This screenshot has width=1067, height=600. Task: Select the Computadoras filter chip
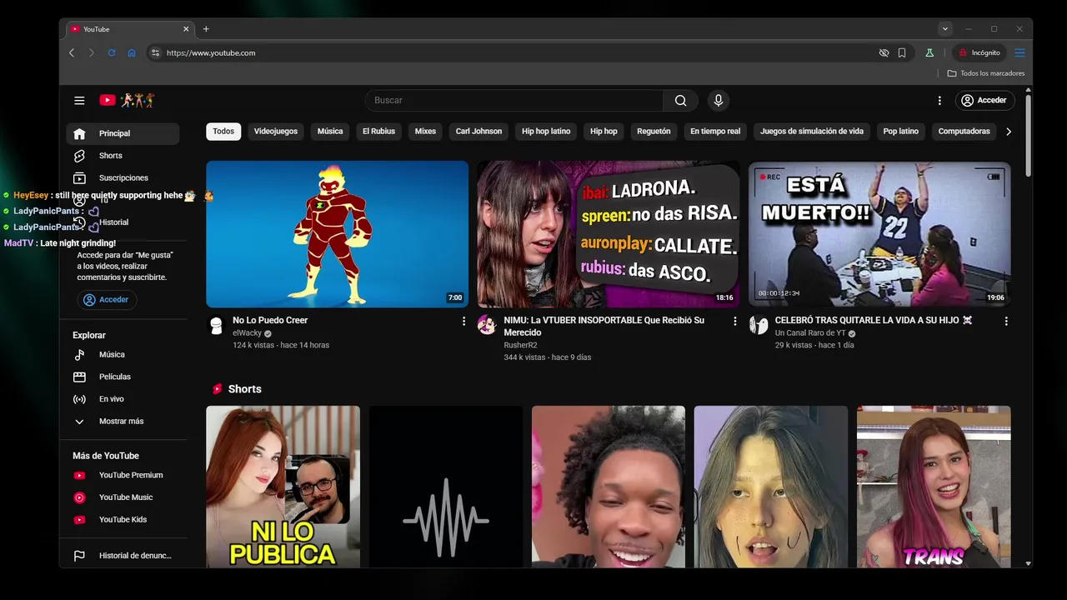964,132
